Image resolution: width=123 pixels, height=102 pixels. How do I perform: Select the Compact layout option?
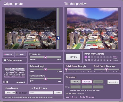point(9,54)
